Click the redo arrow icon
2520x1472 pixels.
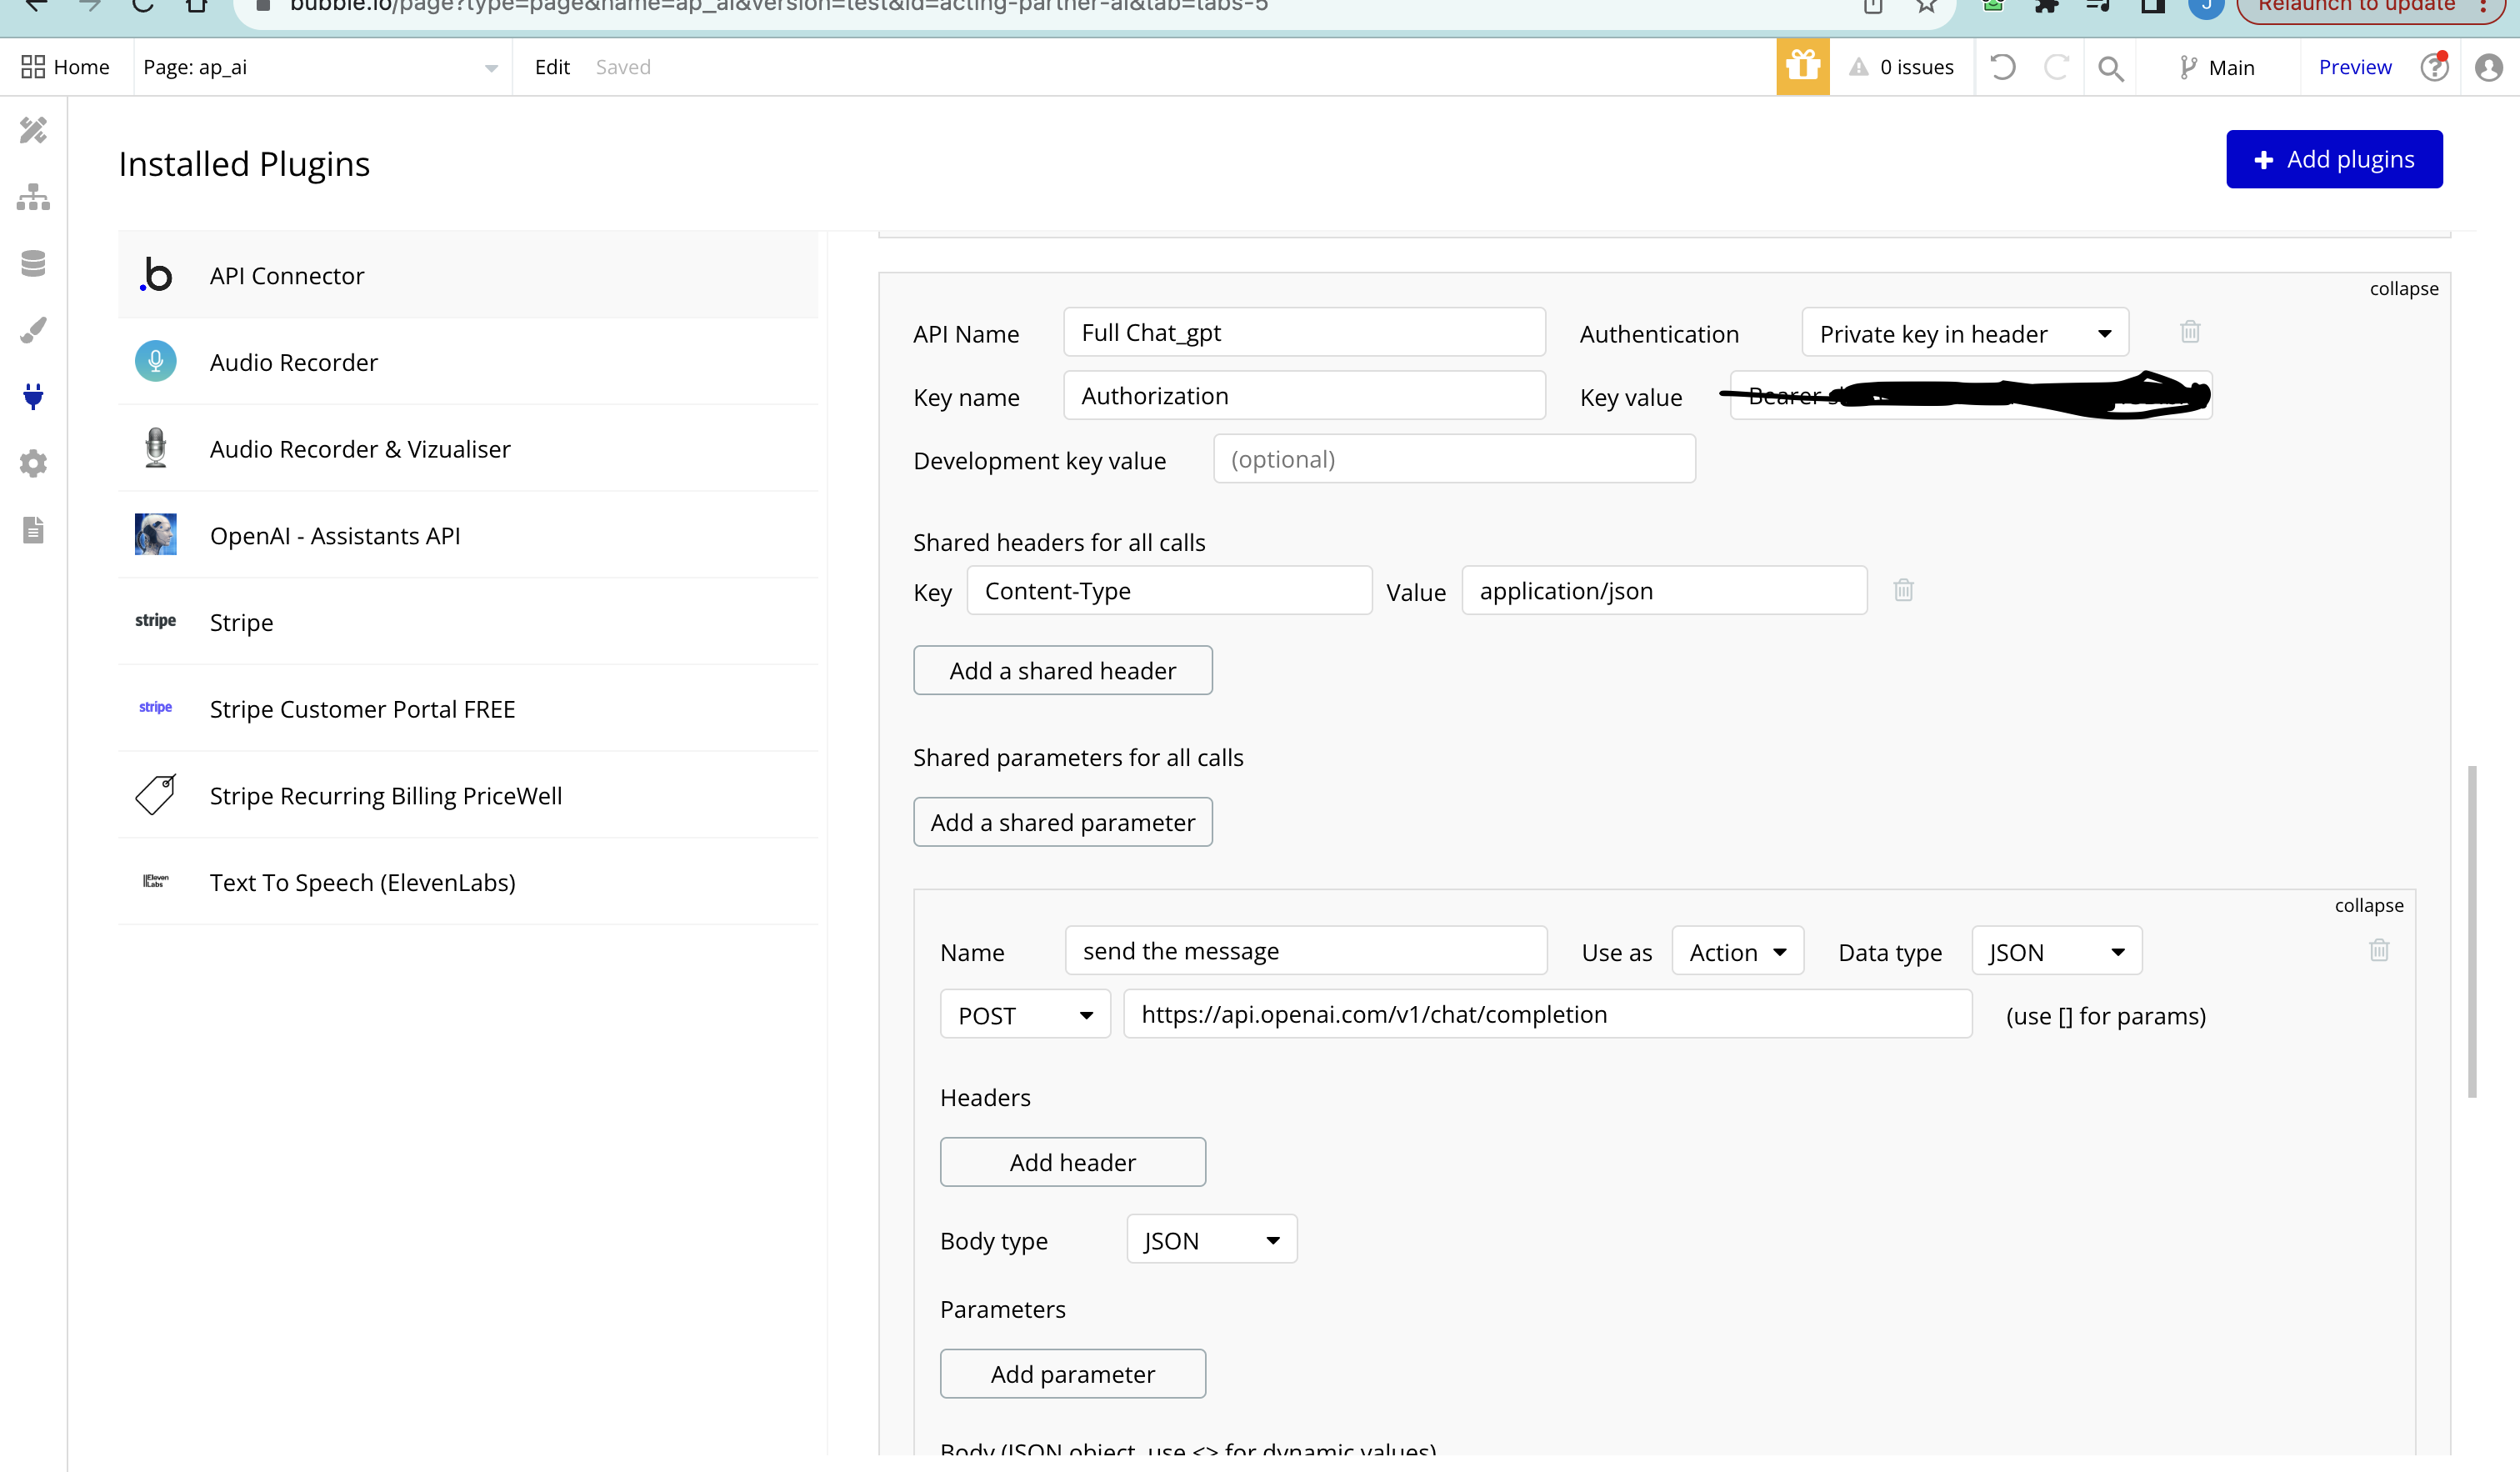(x=2056, y=67)
